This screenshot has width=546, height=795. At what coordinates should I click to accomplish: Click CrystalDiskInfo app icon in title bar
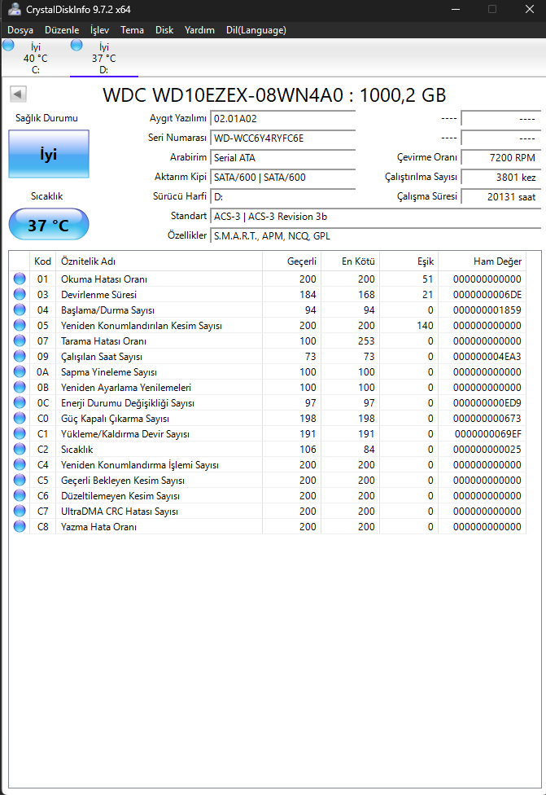coord(14,9)
